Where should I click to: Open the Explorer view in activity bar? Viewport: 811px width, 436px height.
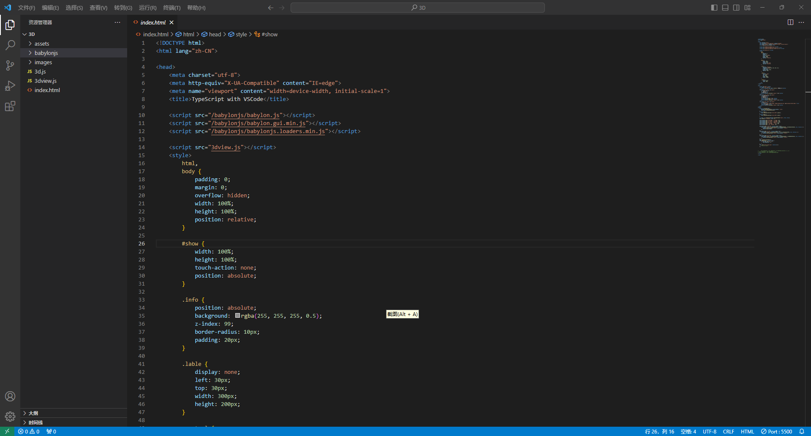[x=10, y=25]
